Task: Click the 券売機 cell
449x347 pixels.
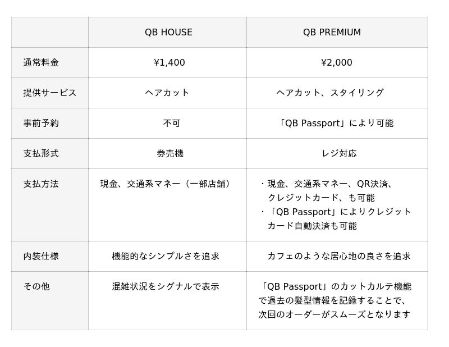Action: click(x=169, y=154)
